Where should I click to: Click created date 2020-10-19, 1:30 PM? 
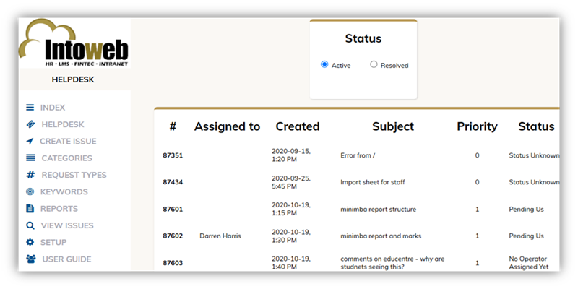tap(291, 236)
